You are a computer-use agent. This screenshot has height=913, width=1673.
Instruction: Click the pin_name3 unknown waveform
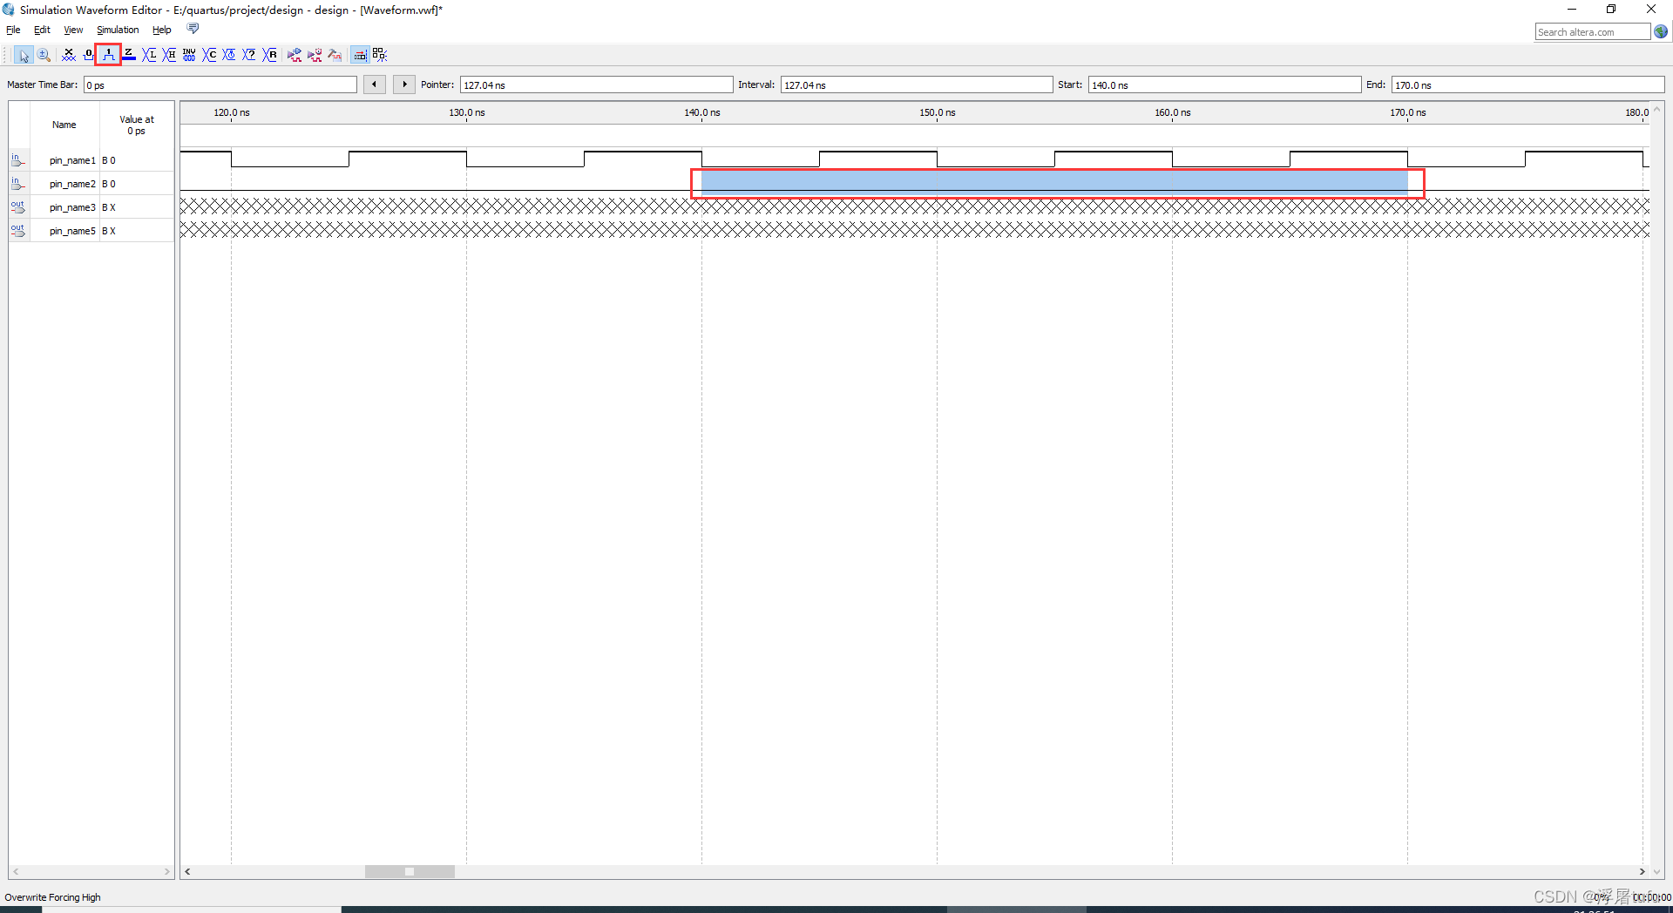tap(915, 206)
